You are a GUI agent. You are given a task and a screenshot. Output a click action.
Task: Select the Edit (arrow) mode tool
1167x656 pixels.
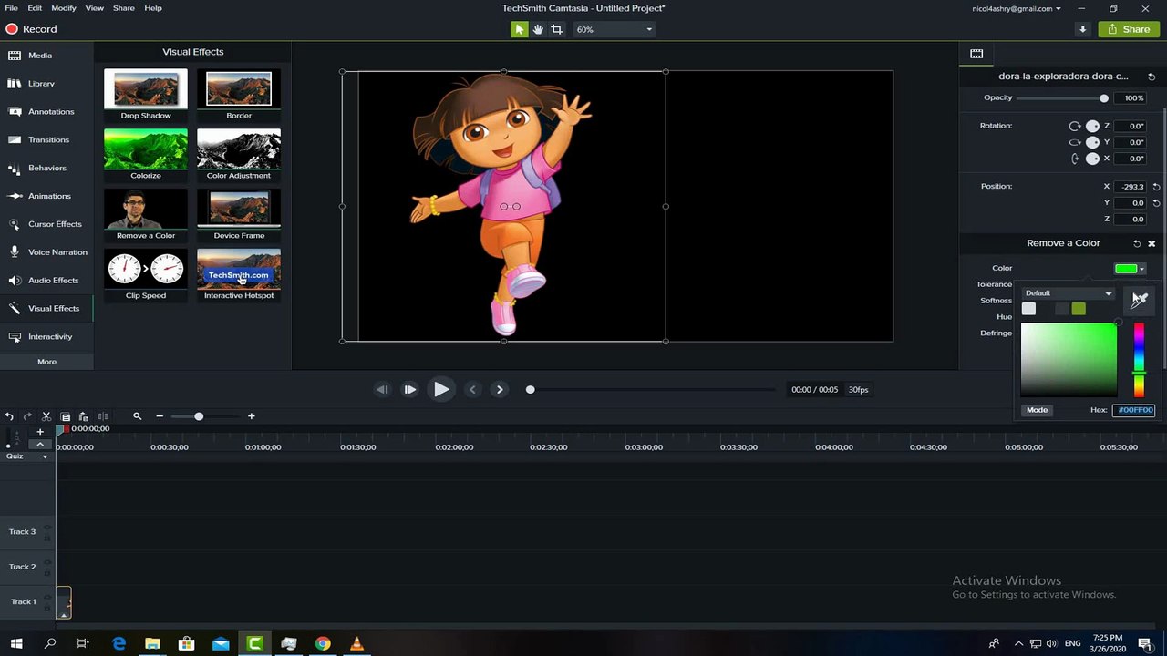pyautogui.click(x=519, y=29)
